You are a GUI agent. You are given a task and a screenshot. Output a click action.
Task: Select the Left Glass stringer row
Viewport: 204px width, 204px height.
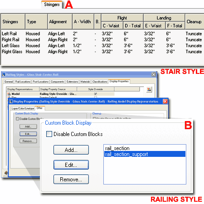(102, 45)
